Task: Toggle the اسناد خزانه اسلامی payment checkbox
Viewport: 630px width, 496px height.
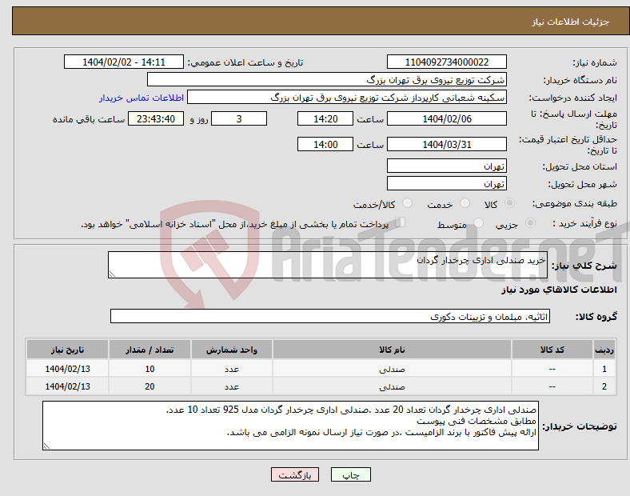Action: point(401,222)
